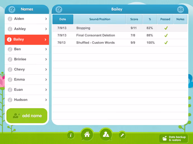Tap the info icon next to Aiden

coord(10,19)
